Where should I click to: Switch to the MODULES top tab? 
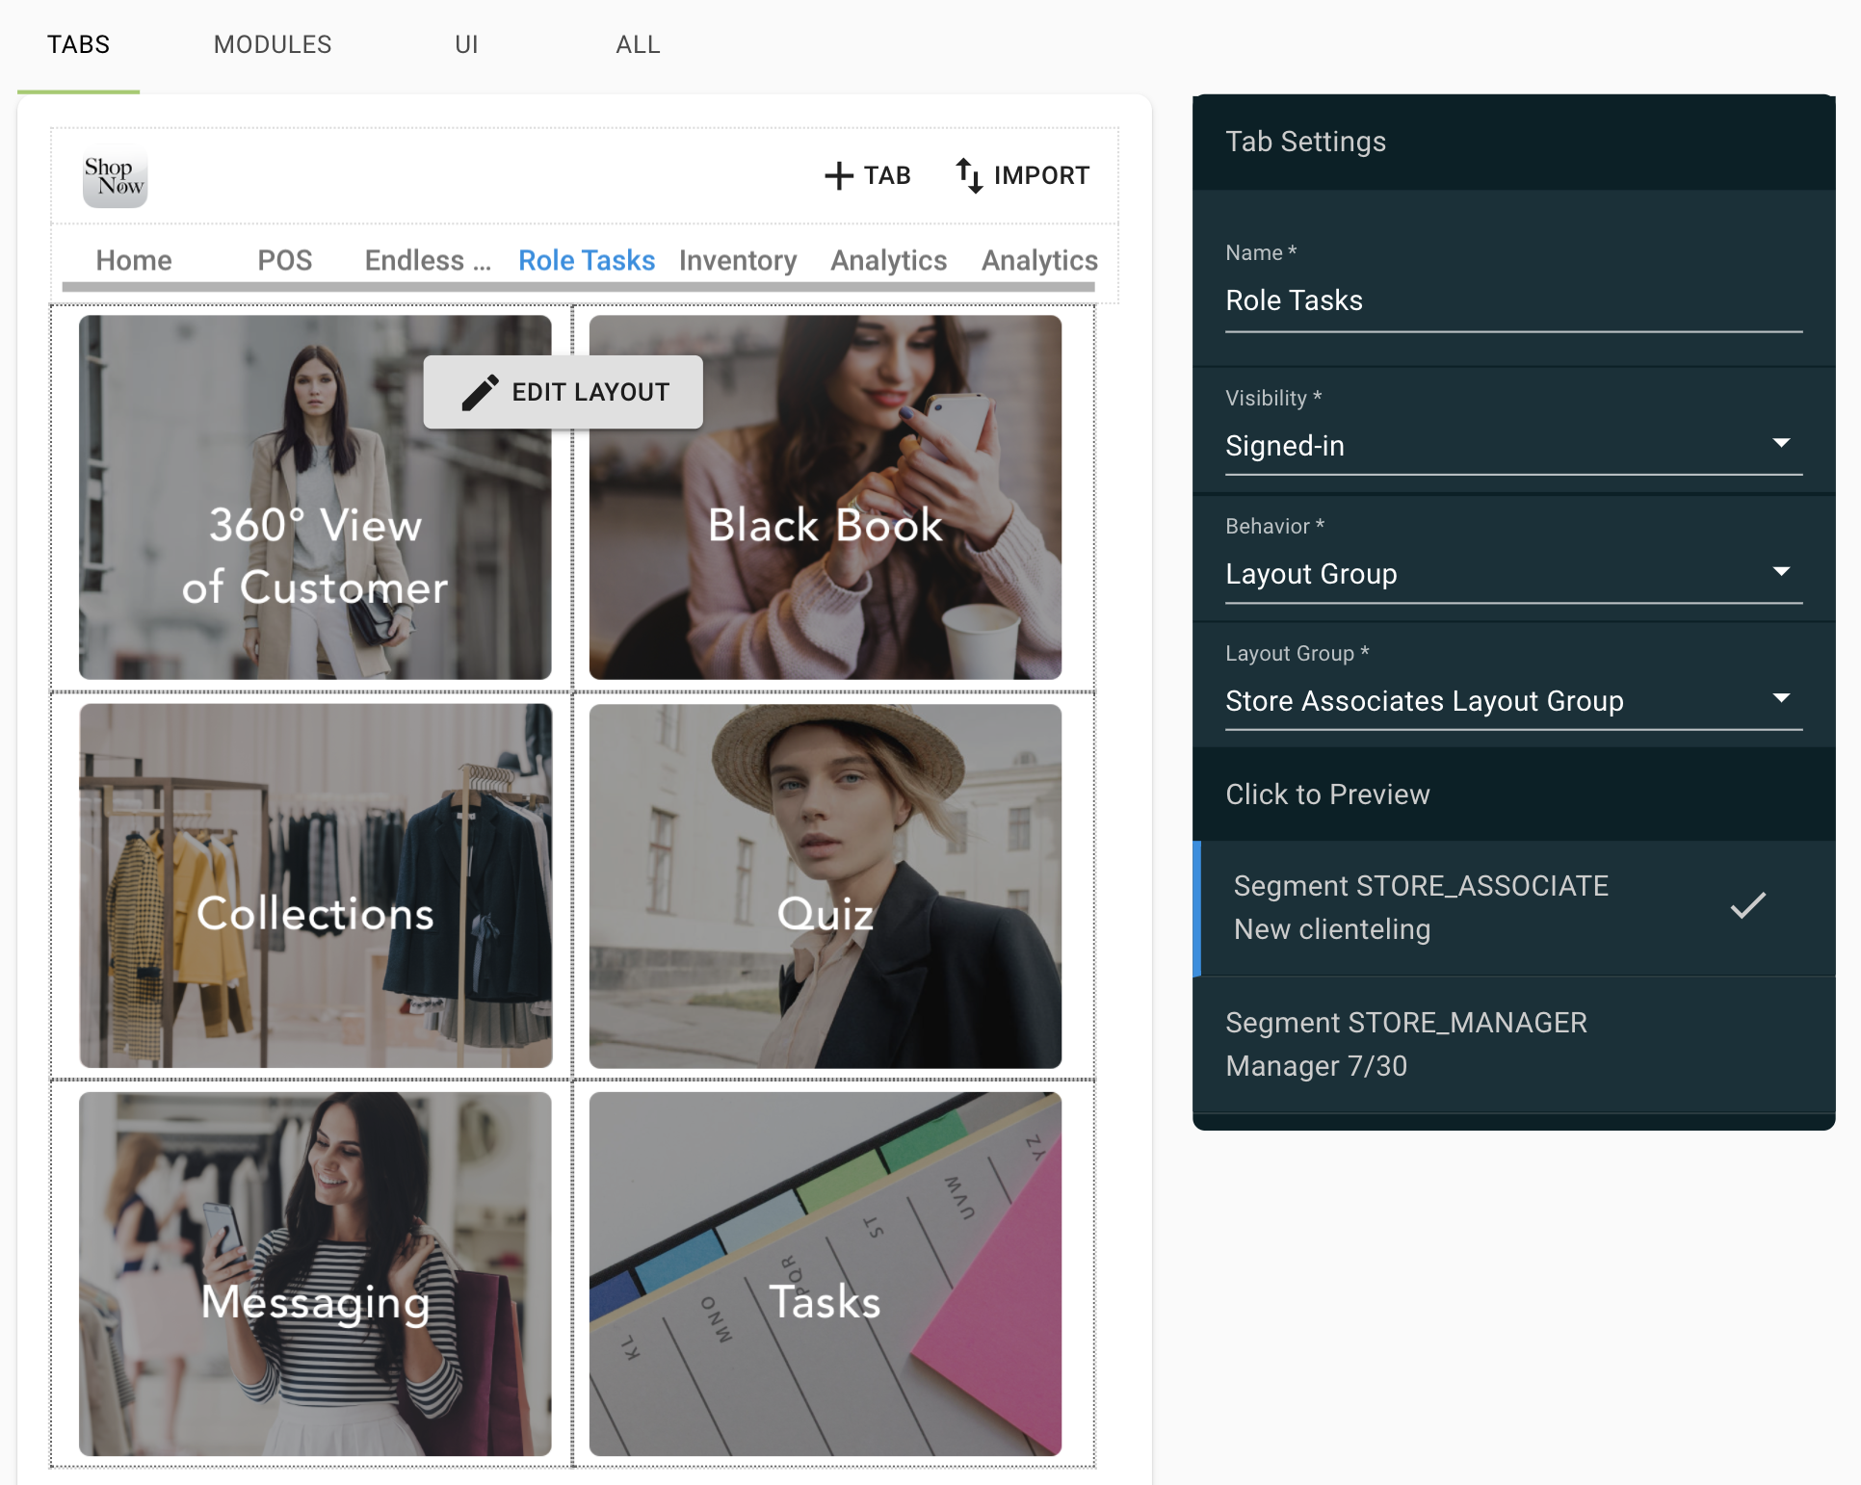273,45
